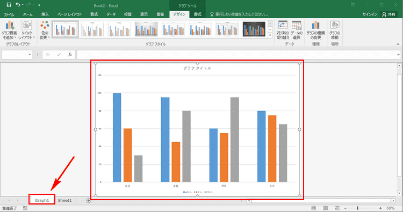The image size is (403, 212).
Task: Click the zoom out minus button
Action: [345, 208]
